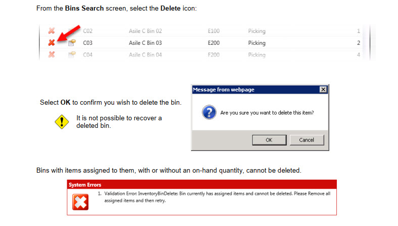Click the yellow warning caution icon
The height and width of the screenshot is (226, 398).
coord(62,122)
